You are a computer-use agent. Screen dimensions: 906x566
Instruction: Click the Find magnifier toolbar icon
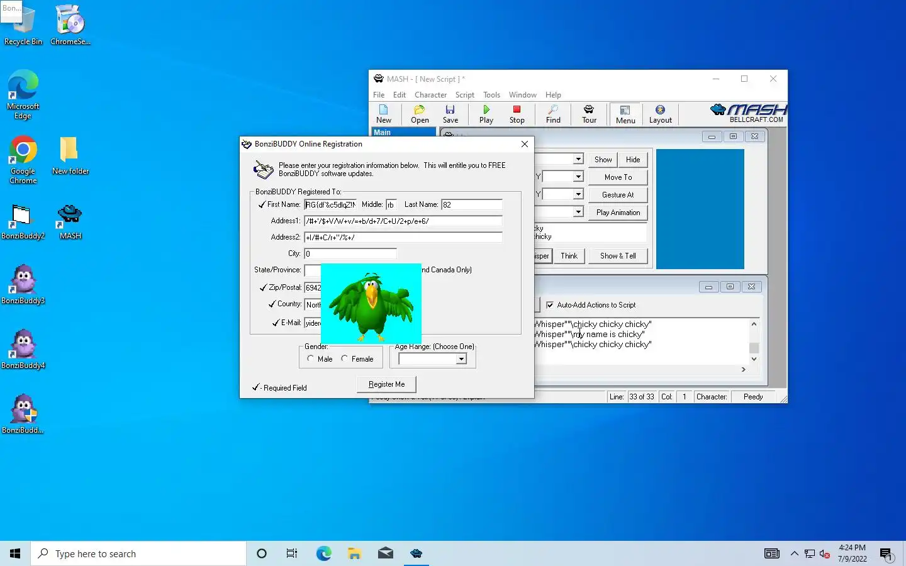click(x=553, y=114)
